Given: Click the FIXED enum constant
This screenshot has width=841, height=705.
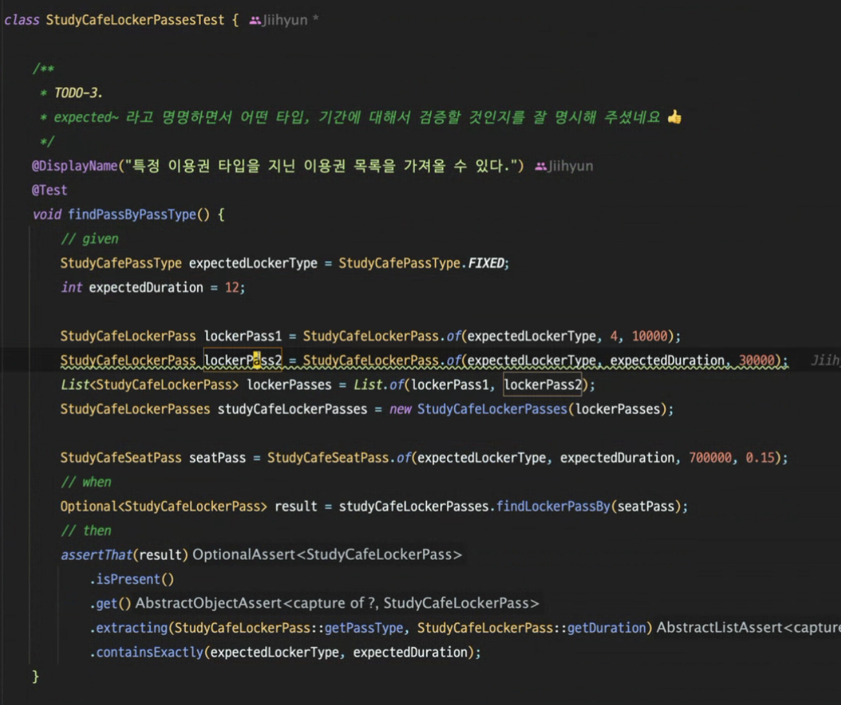Looking at the screenshot, I should (487, 263).
